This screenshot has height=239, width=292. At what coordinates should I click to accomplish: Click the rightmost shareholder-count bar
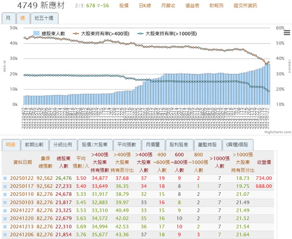tap(269, 84)
